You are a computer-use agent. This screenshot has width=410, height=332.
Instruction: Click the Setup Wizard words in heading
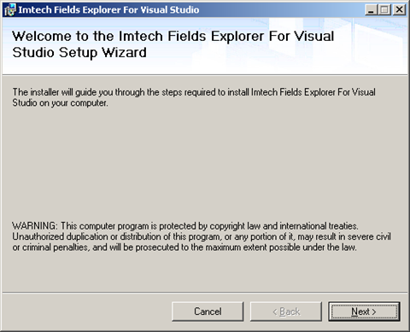pos(102,52)
